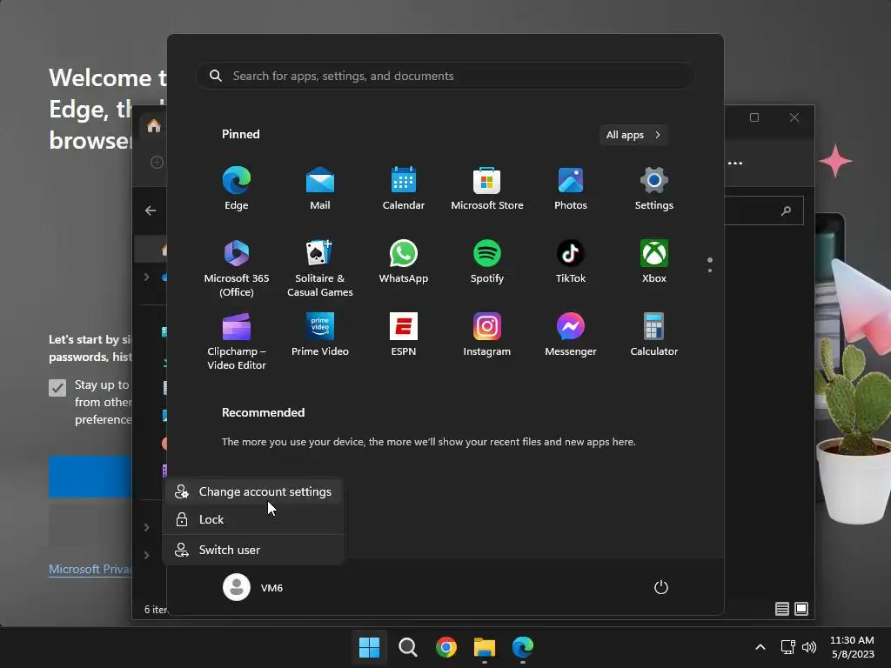
Task: Open the All apps list
Action: (x=633, y=135)
